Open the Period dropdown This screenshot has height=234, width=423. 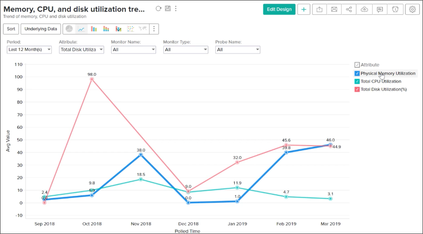(x=29, y=49)
